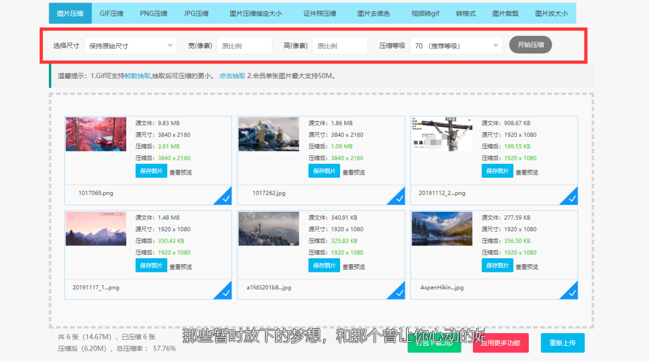Save the AspenHikin...jpg image
649x362 pixels.
(497, 265)
